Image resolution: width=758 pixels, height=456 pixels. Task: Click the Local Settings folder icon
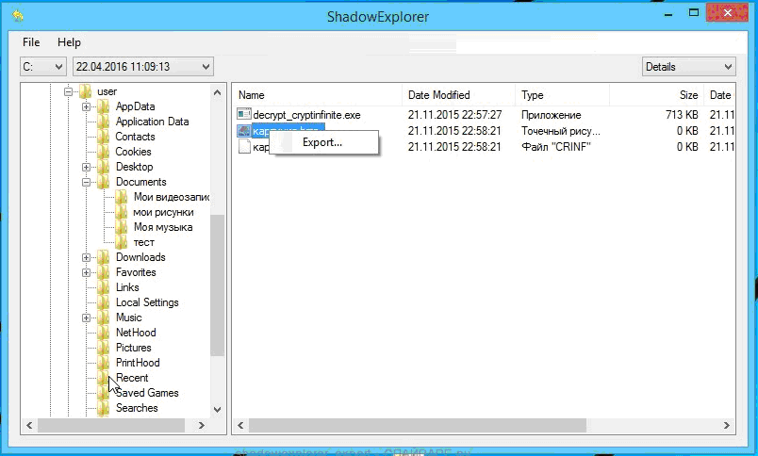[x=103, y=302]
